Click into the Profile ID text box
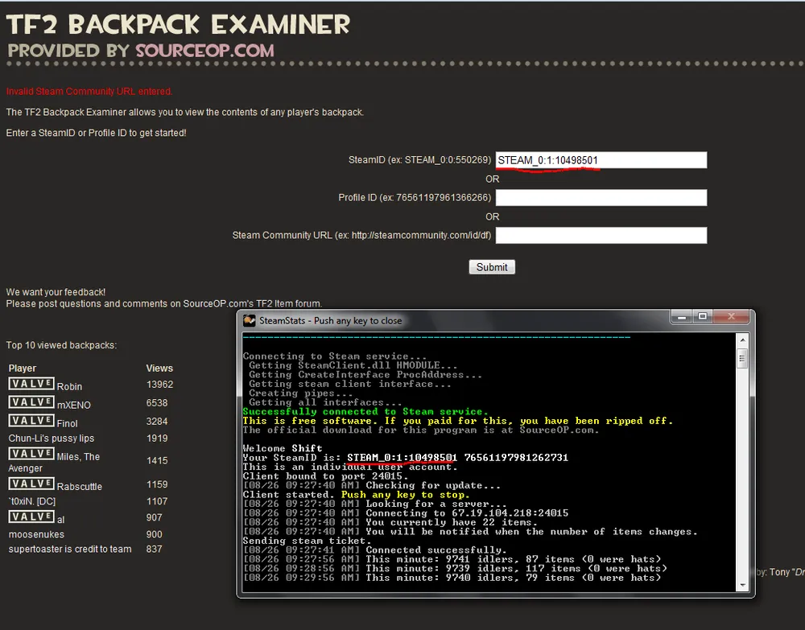 pos(601,198)
